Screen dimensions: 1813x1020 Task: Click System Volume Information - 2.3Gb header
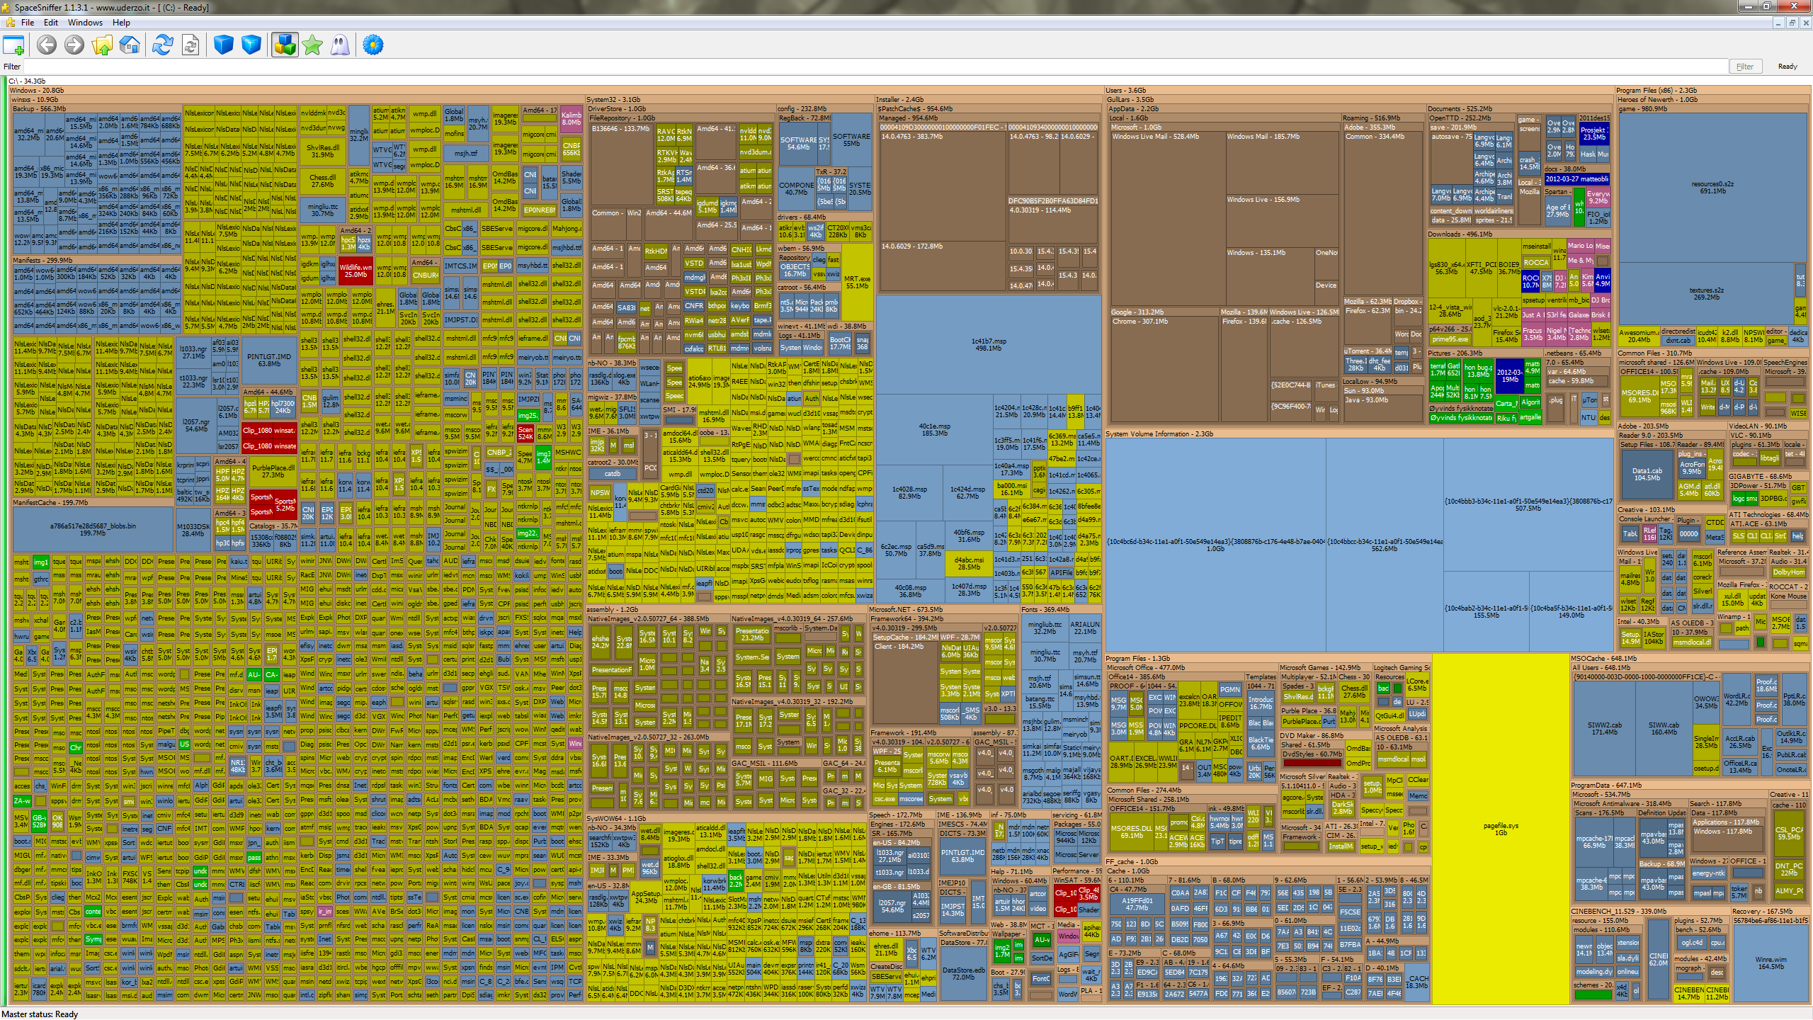click(x=1159, y=434)
